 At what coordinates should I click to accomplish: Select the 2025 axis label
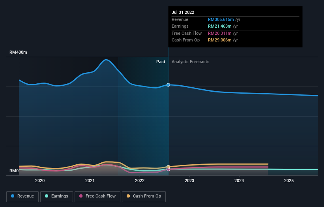click(x=289, y=181)
